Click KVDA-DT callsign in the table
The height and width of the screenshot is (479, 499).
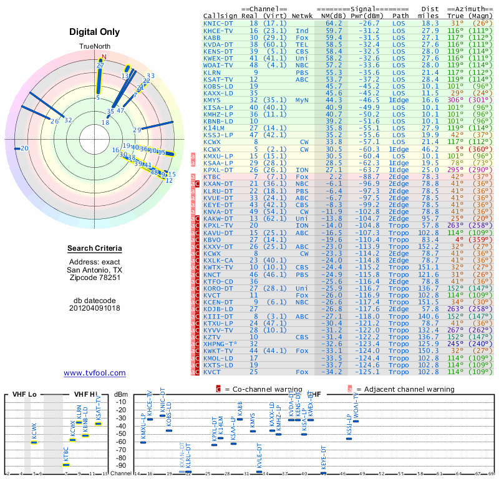(218, 44)
